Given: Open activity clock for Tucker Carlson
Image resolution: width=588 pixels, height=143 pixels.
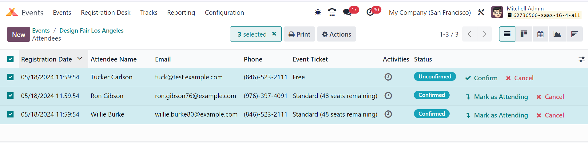Looking at the screenshot, I should pyautogui.click(x=388, y=77).
